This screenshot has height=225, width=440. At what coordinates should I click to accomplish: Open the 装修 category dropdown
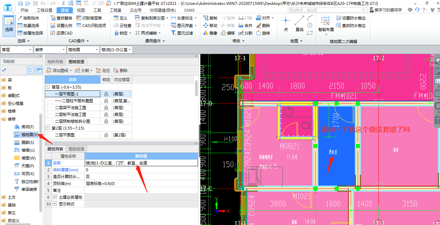click(x=50, y=49)
